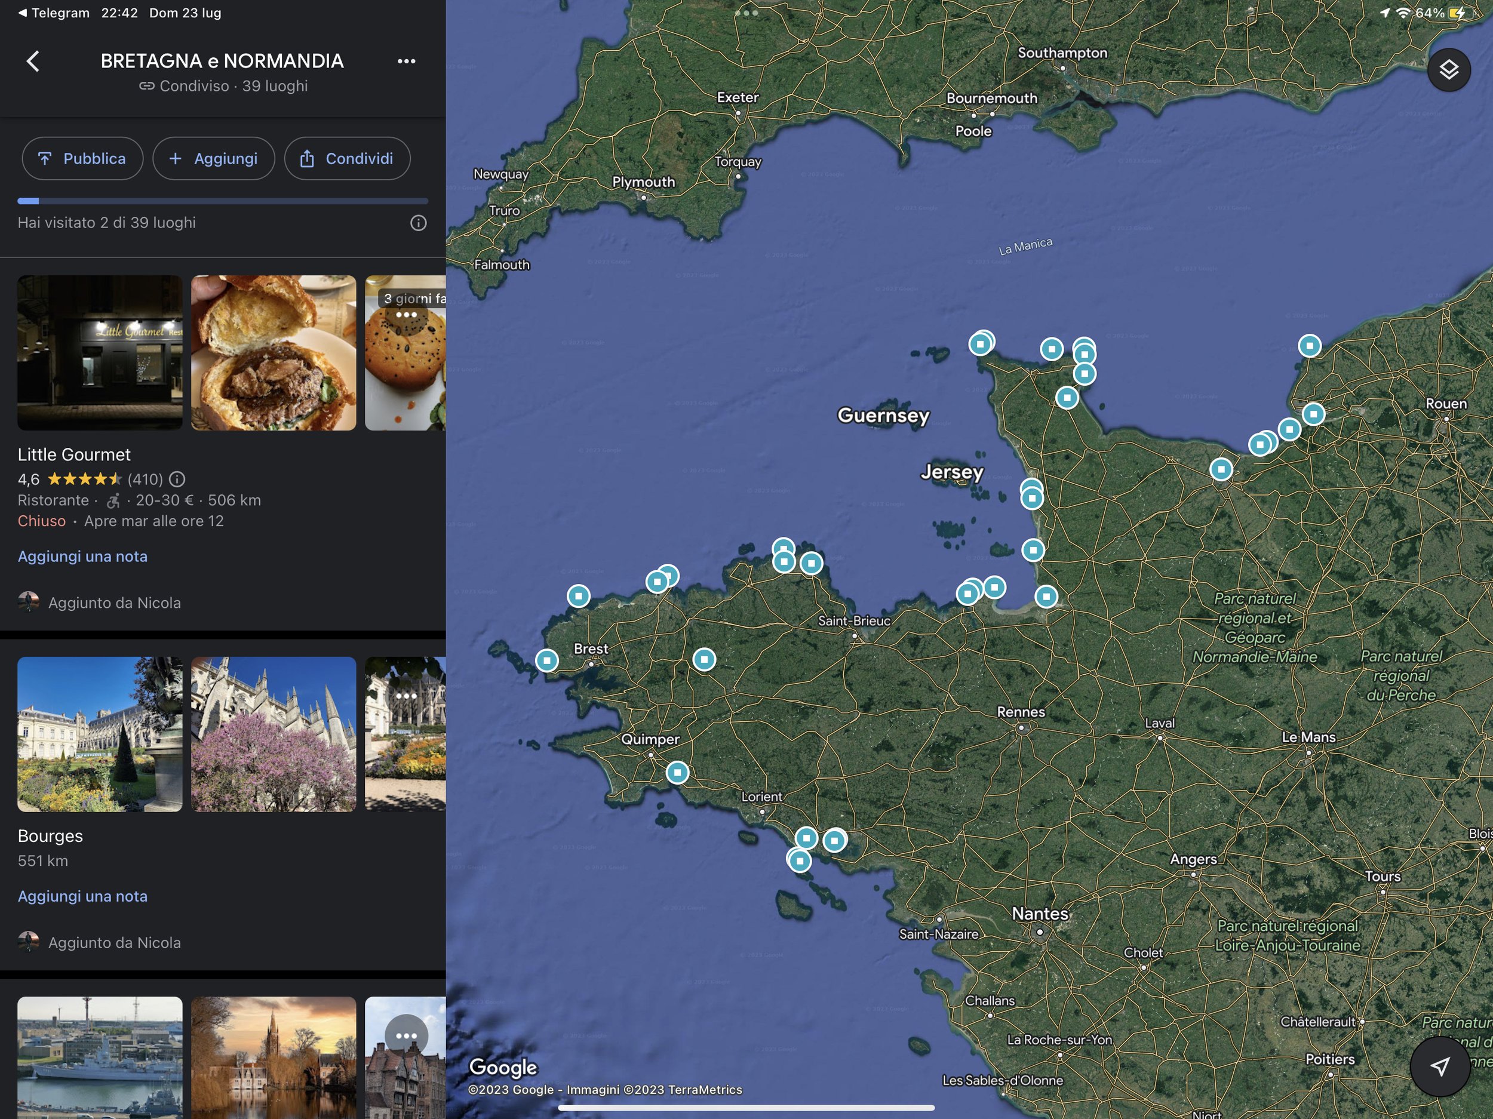Click the Southampton label on the map
Screen dimensions: 1493x1119
(x=1062, y=53)
